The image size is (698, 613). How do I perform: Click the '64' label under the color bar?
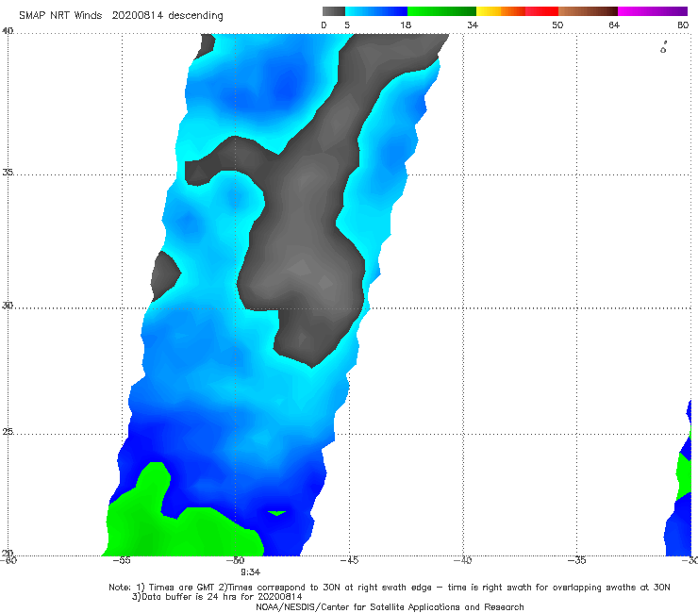coord(614,25)
